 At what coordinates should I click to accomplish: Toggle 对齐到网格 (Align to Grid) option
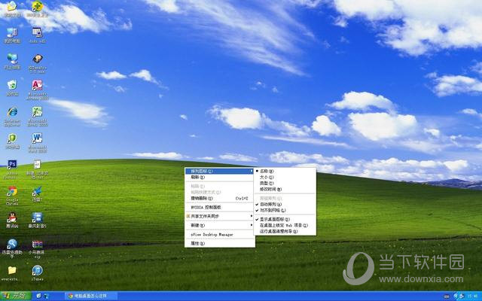coord(285,211)
